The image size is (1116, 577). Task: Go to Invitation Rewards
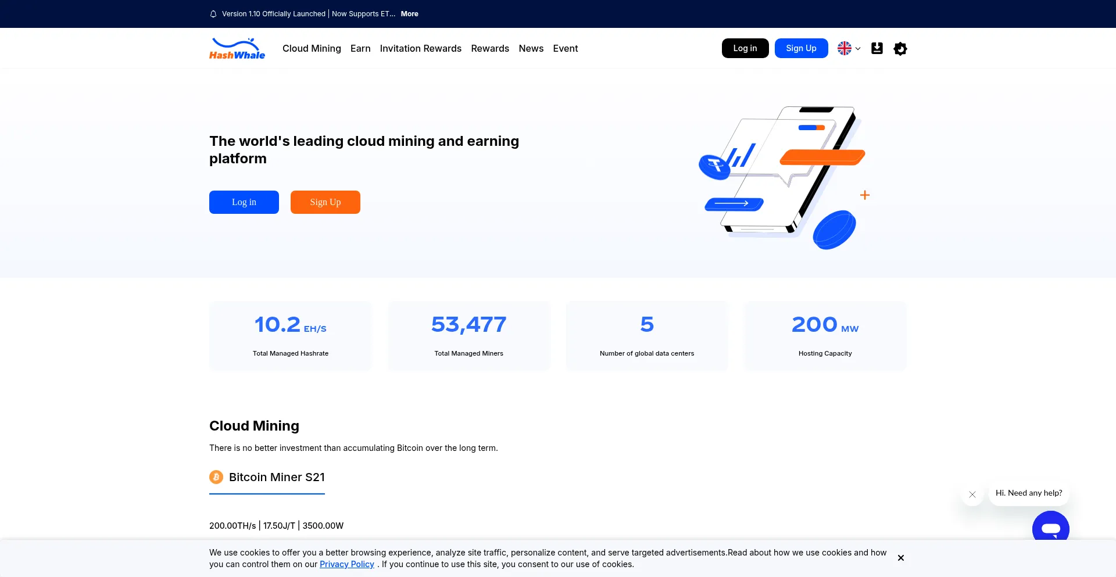click(x=421, y=48)
